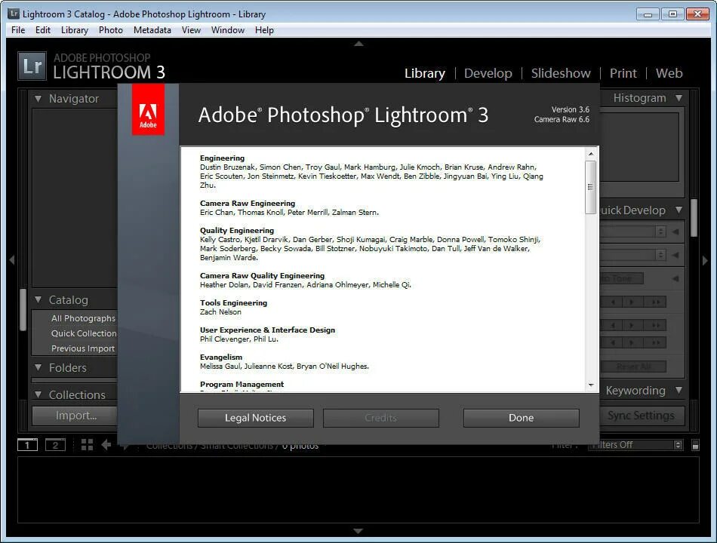Switch to the Library module
This screenshot has width=717, height=543.
(425, 73)
